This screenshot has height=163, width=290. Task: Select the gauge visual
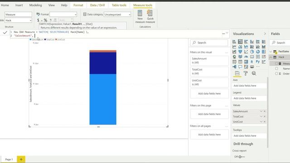pyautogui.click(x=246, y=57)
